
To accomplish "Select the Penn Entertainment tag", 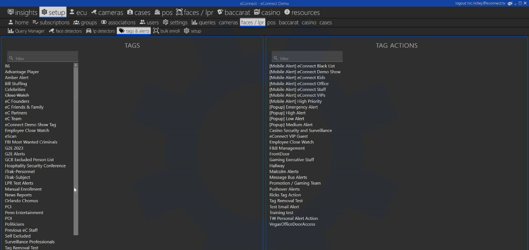I will click(24, 213).
